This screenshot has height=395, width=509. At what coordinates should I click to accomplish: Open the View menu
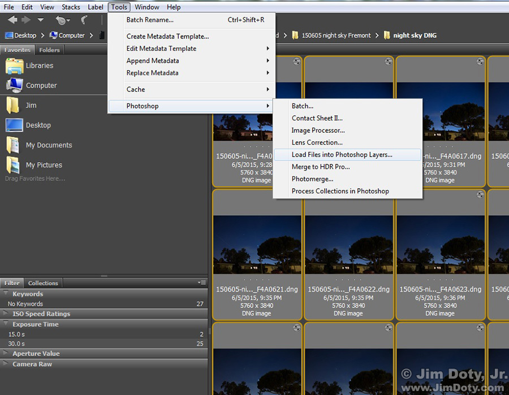pos(47,7)
